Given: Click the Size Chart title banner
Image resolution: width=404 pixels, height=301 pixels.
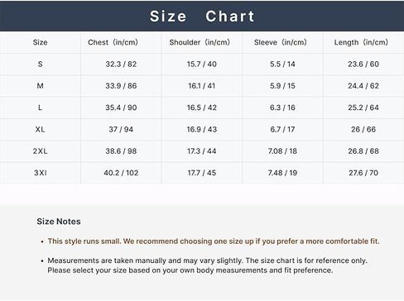Looking at the screenshot, I should 202,16.
